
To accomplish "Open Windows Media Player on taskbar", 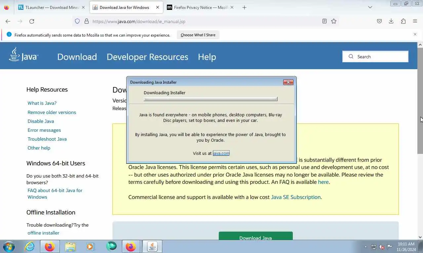I will 90,246.
